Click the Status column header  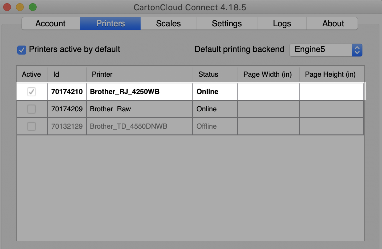pyautogui.click(x=208, y=74)
